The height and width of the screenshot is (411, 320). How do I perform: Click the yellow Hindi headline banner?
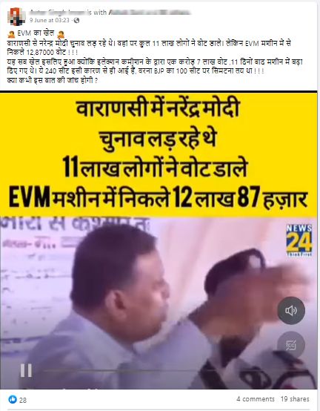pos(159,154)
